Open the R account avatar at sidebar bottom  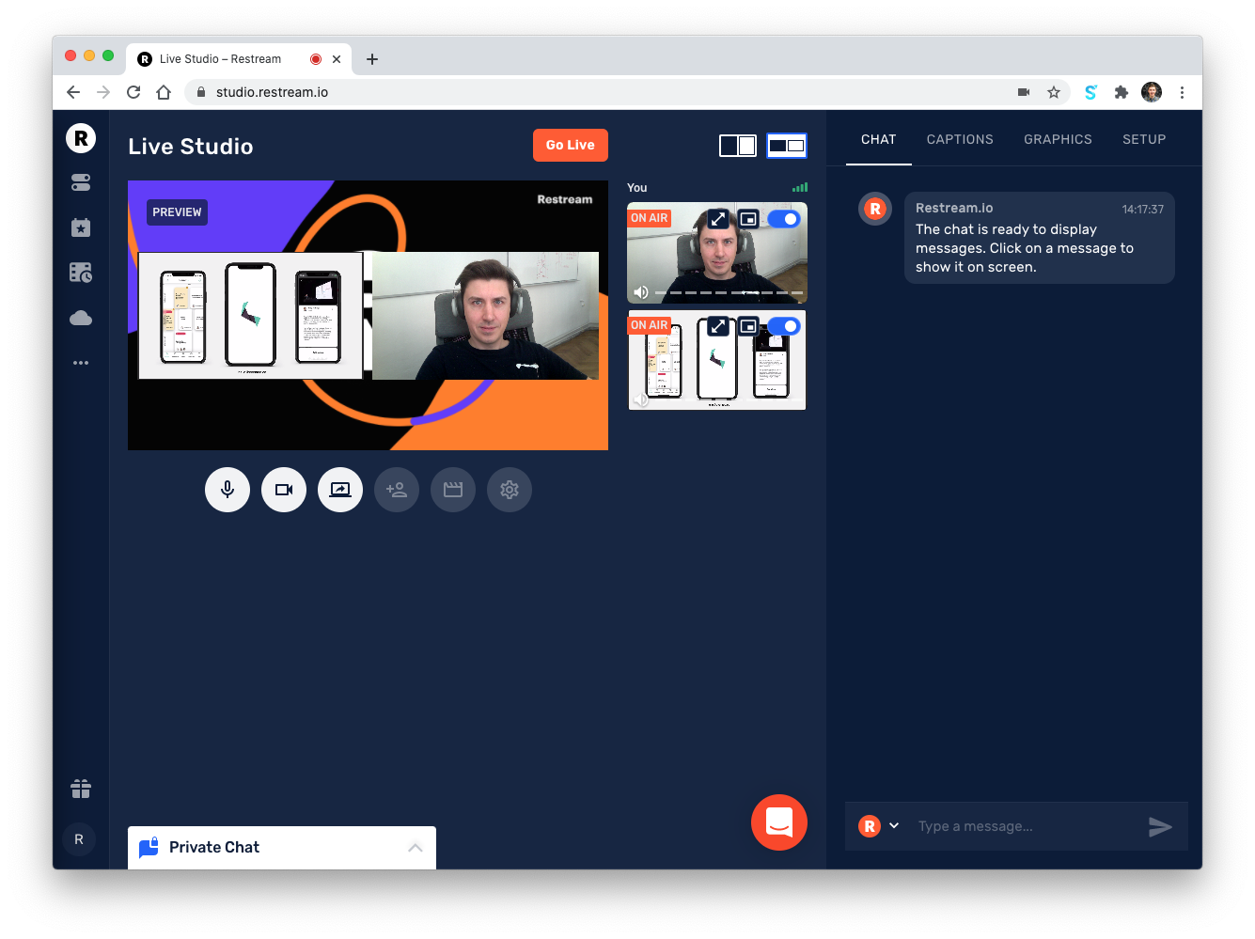79,839
